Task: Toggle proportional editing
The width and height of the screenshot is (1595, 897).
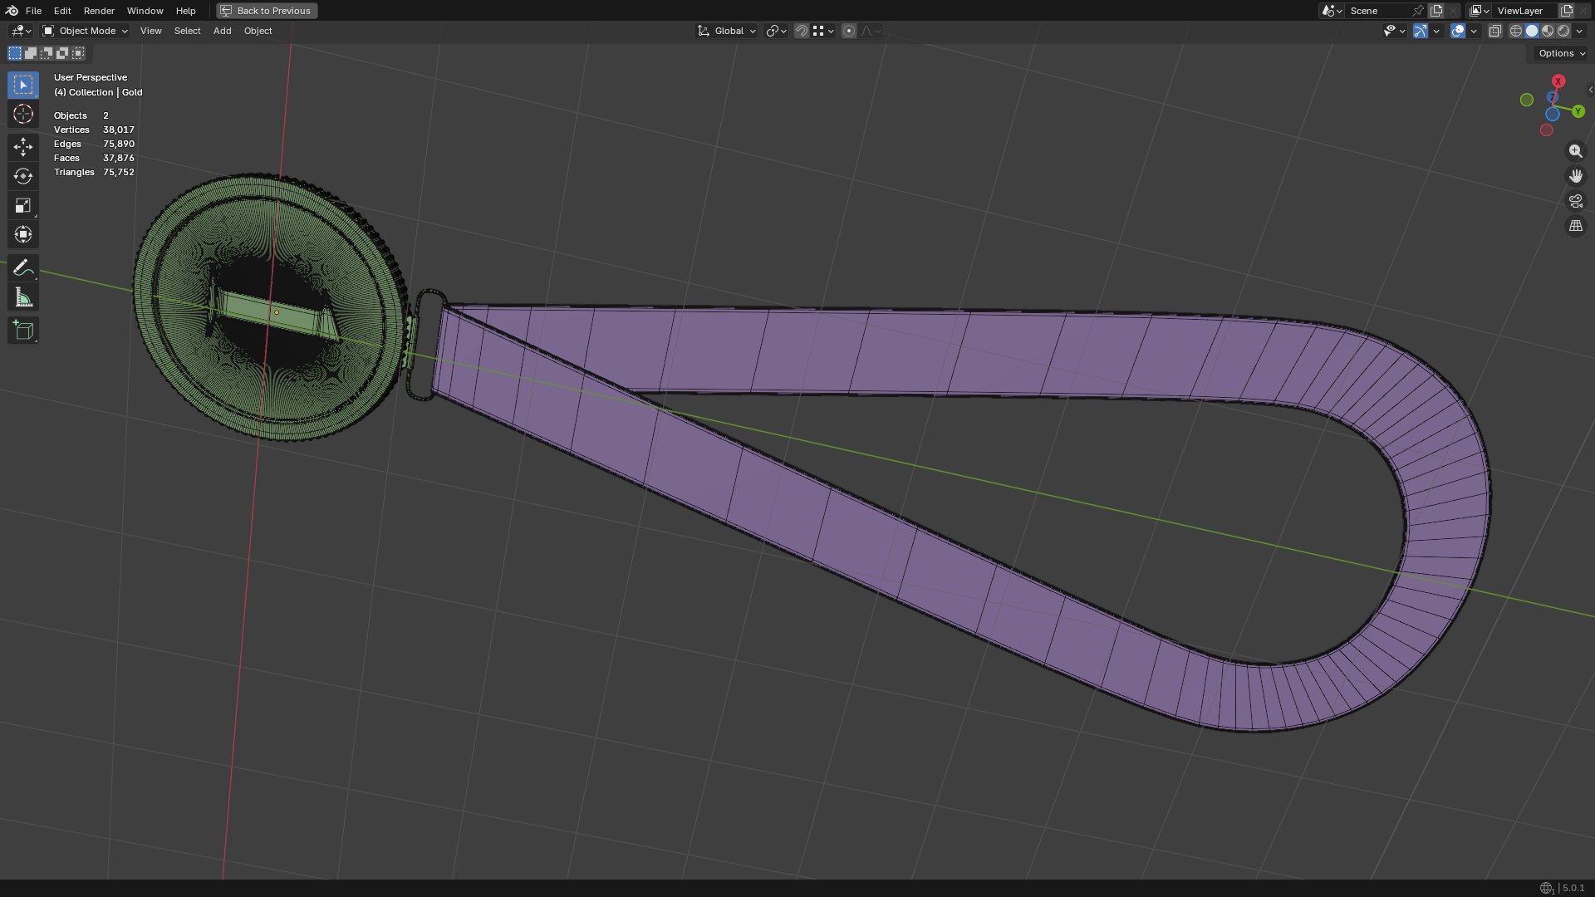Action: (x=848, y=31)
